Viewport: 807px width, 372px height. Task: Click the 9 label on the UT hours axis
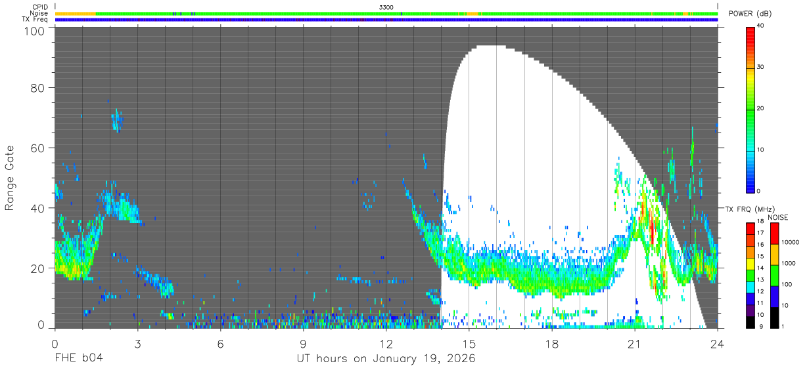pos(304,343)
